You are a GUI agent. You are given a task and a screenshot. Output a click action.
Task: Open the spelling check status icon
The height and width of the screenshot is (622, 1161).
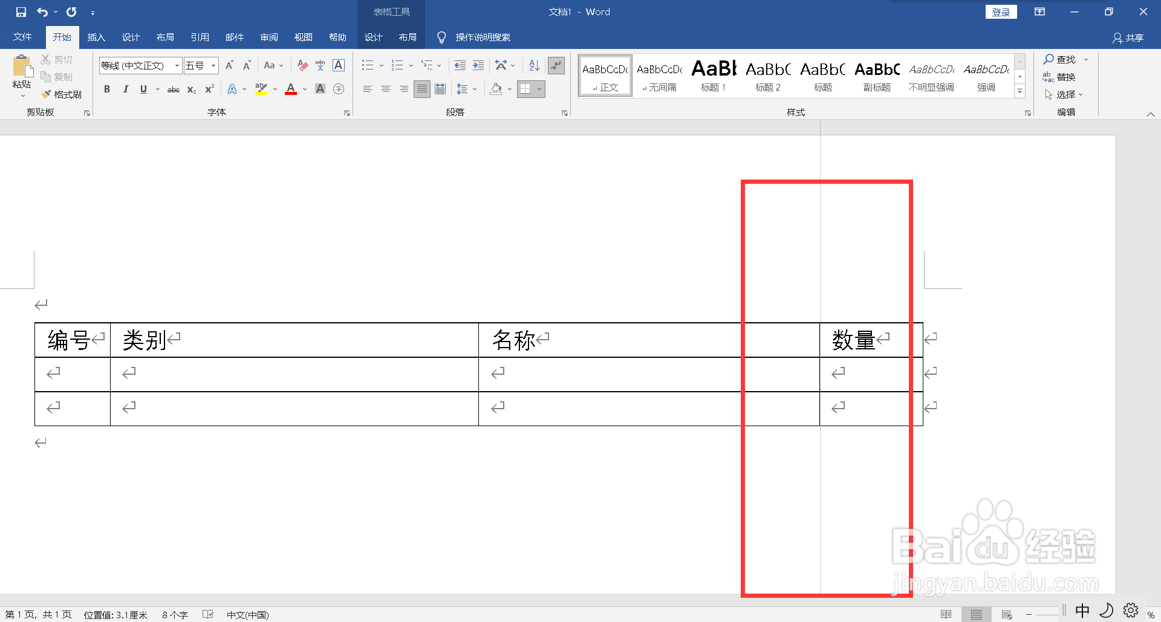coord(208,615)
